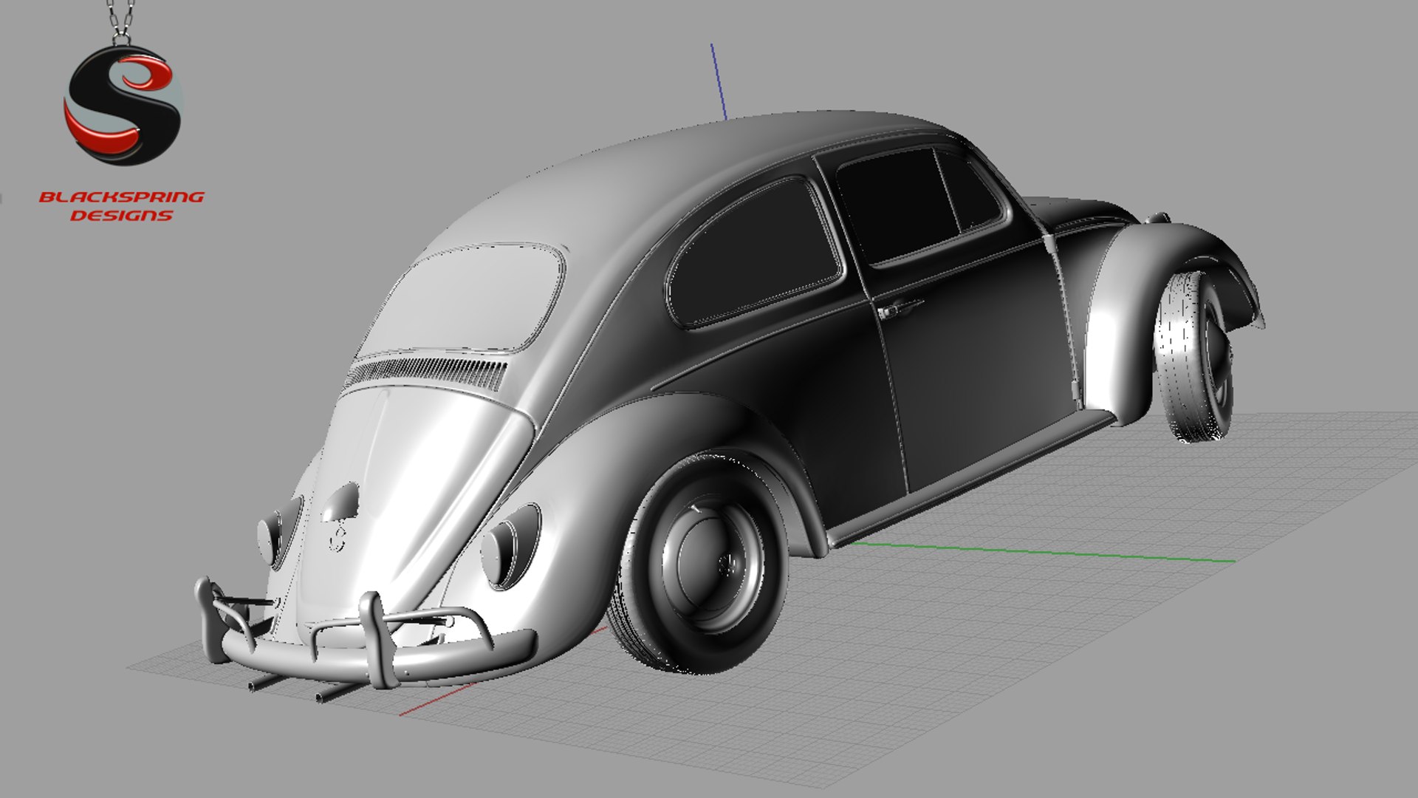Click the blue Z-axis line above roof
This screenshot has height=798, width=1418.
tap(718, 81)
